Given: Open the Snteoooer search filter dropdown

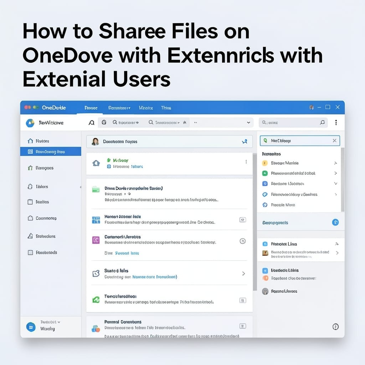Looking at the screenshot, I should pos(164,123).
